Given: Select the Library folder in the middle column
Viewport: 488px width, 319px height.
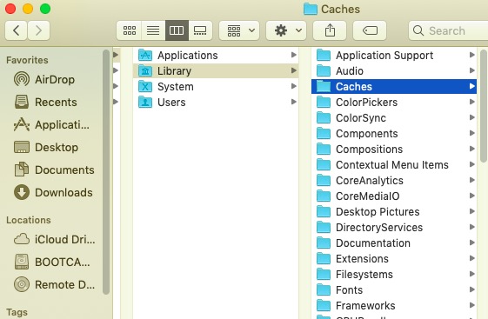Looking at the screenshot, I should pyautogui.click(x=216, y=71).
